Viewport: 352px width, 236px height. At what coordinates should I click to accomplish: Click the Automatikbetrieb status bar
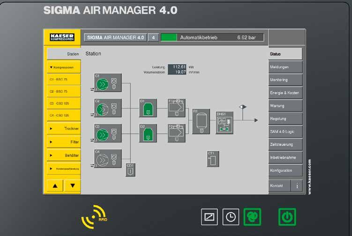(x=212, y=37)
